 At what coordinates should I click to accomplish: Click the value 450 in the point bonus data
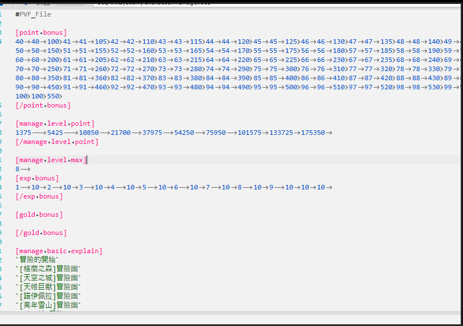[53, 87]
